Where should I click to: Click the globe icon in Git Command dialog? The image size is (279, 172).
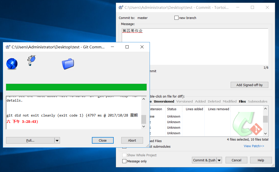coord(12,64)
